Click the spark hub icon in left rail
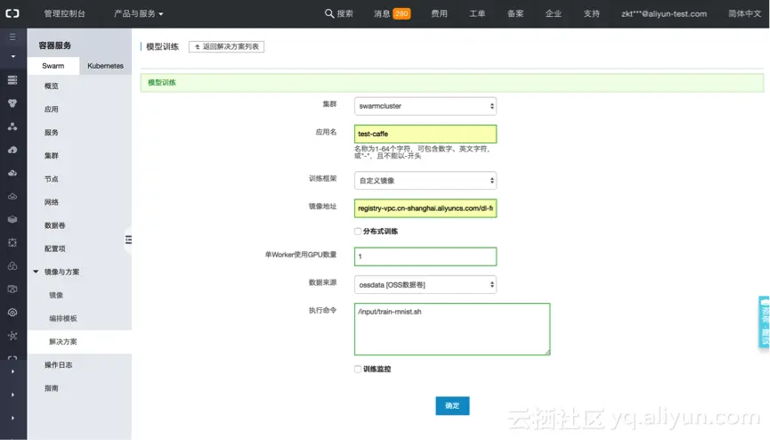Viewport: 770px width, 440px height. 12,336
